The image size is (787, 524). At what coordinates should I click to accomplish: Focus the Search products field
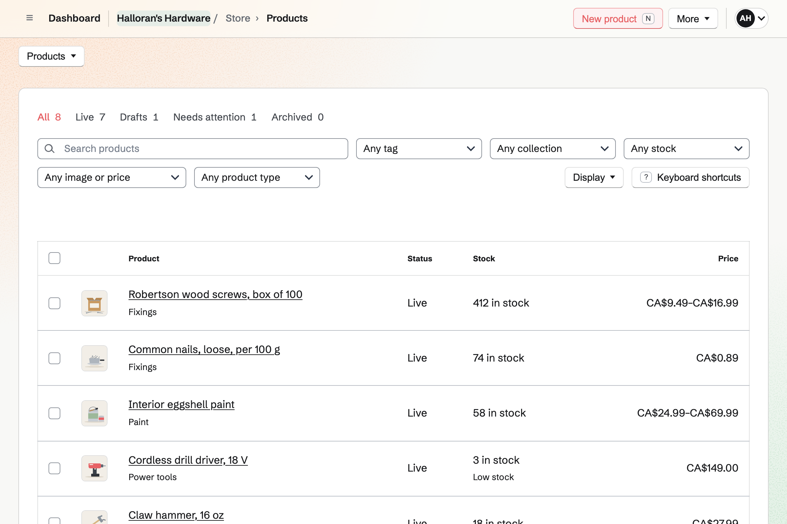pyautogui.click(x=193, y=149)
